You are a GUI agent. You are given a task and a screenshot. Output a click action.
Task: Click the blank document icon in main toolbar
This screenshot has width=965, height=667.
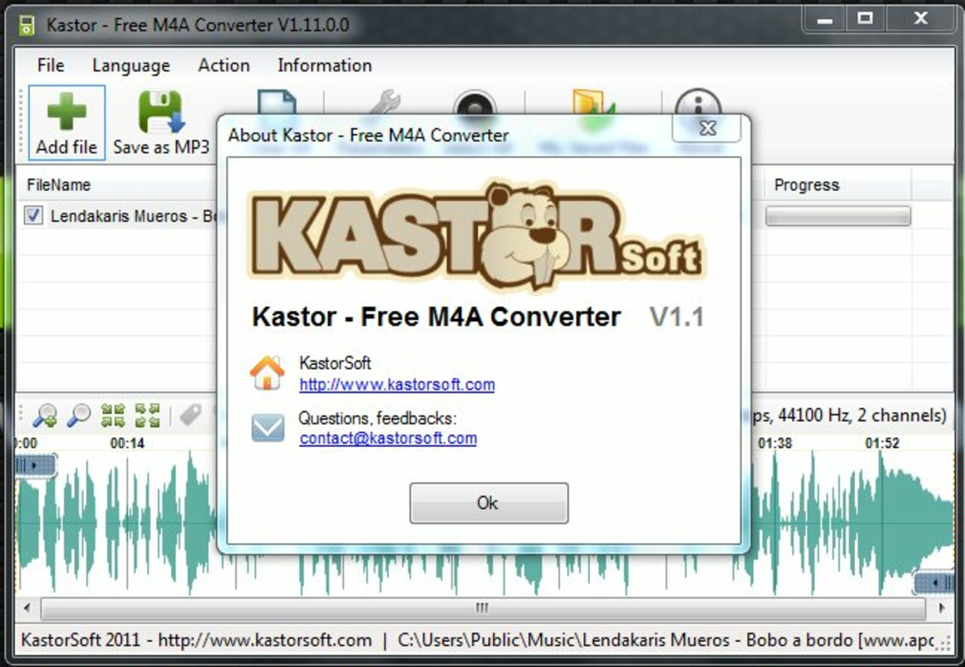(277, 103)
